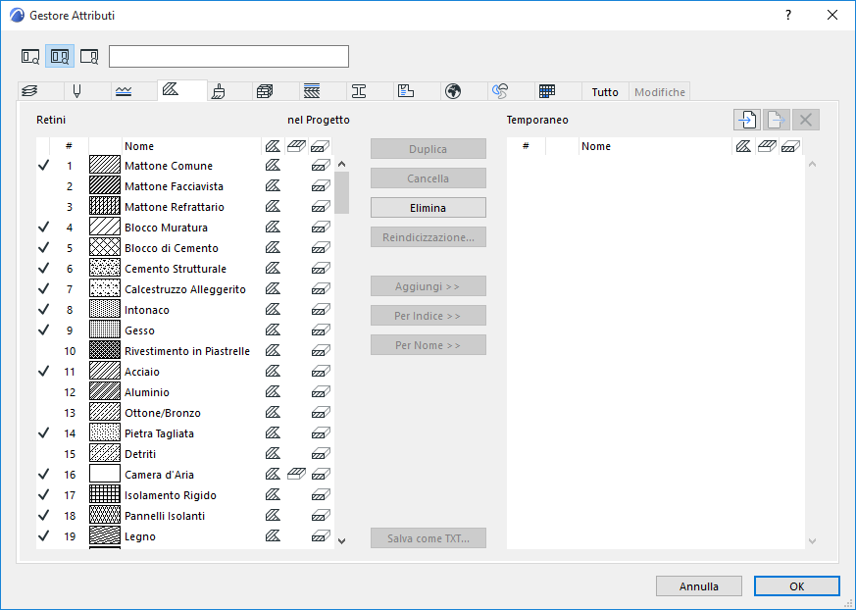Open the Building Materials tab
The width and height of the screenshot is (856, 610).
tap(265, 91)
